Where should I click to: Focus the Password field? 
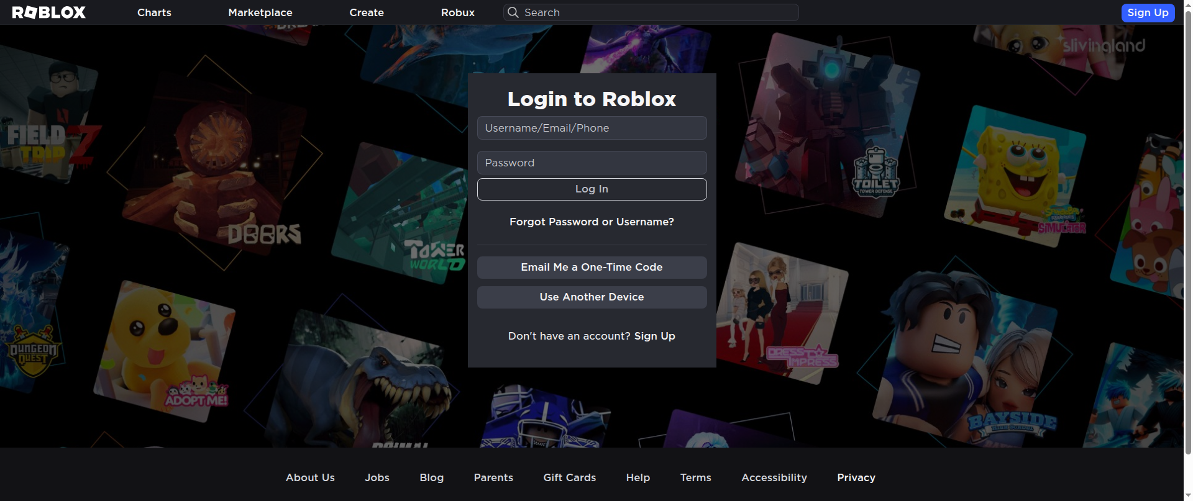(592, 163)
